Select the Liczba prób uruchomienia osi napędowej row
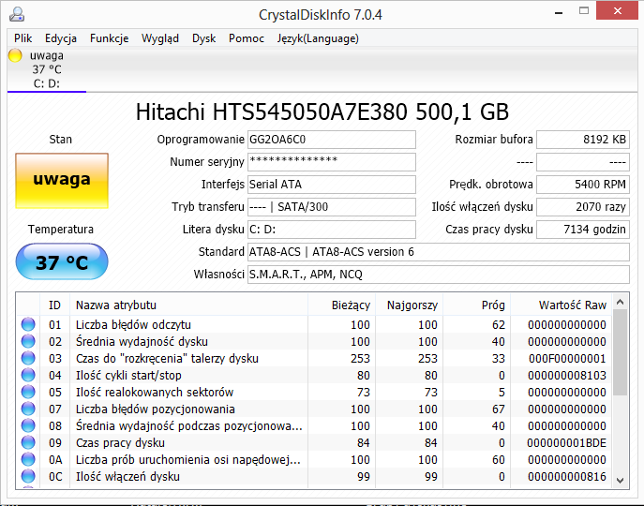This screenshot has height=506, width=644. pos(314,459)
